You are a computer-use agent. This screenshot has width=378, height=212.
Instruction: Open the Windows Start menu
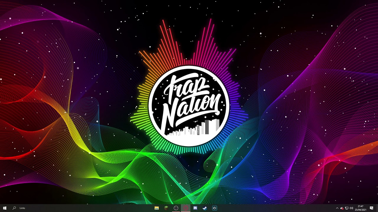pyautogui.click(x=5, y=208)
